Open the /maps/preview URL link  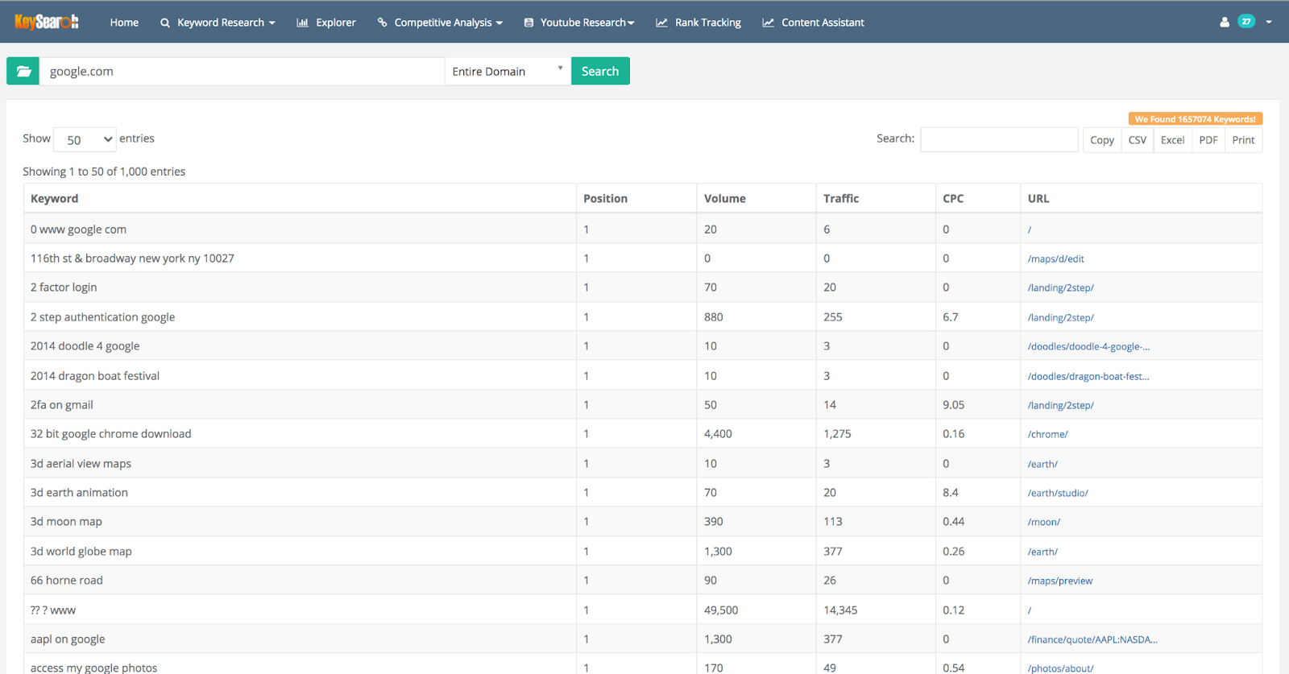[x=1060, y=581]
